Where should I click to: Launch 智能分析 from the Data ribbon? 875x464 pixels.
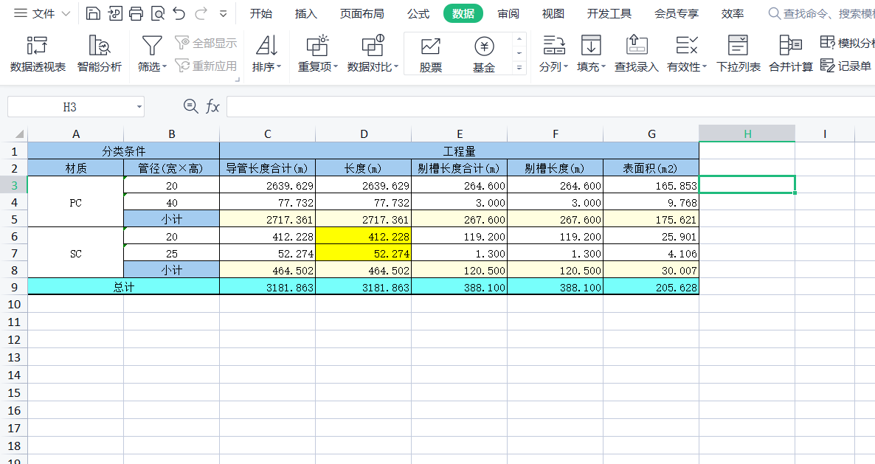[x=100, y=53]
